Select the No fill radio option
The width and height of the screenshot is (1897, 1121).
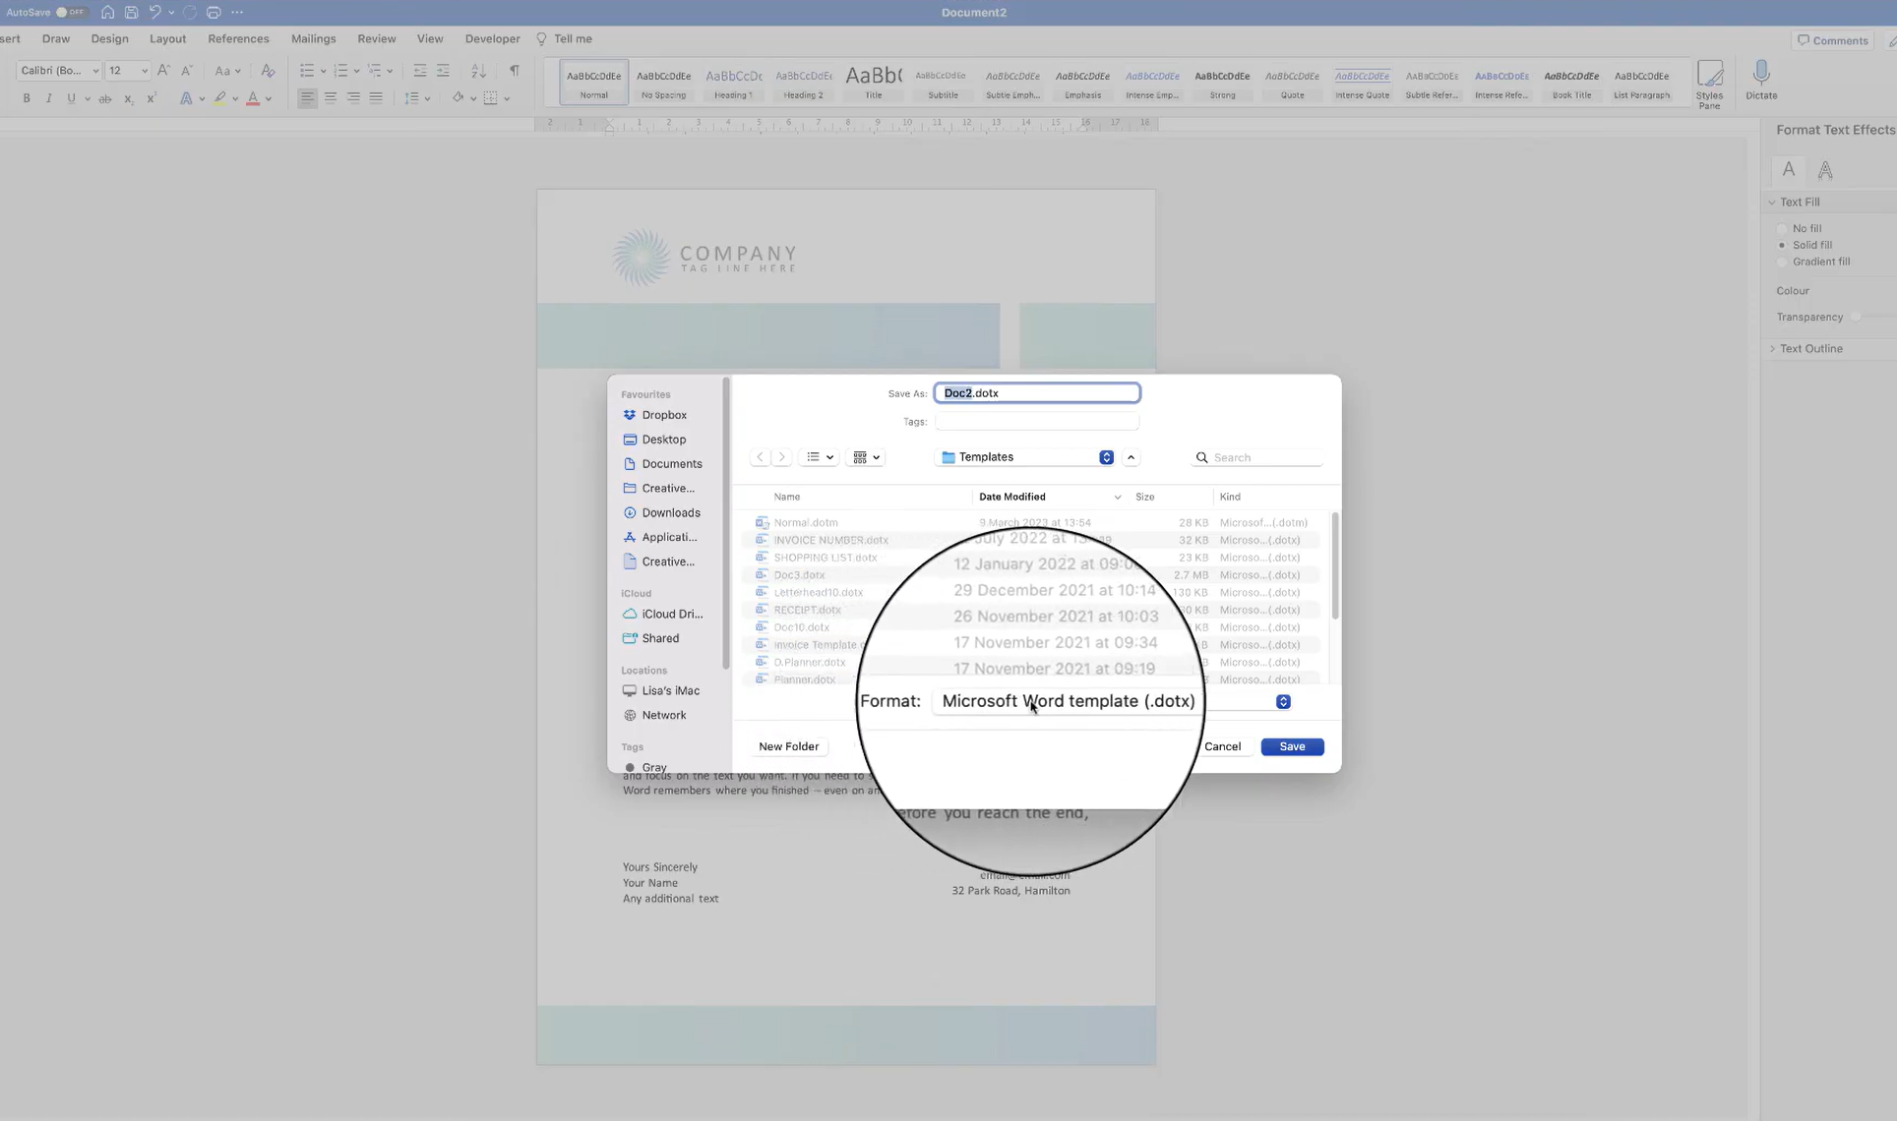click(1782, 228)
